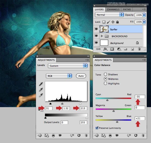Screen dimensions: 151x143
Task: Select the gray point eyedropper in Levels
Action: (41, 89)
